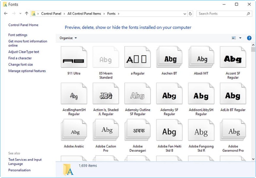This screenshot has width=256, height=178.
Task: Minimize the Fonts window
Action: 224,5
